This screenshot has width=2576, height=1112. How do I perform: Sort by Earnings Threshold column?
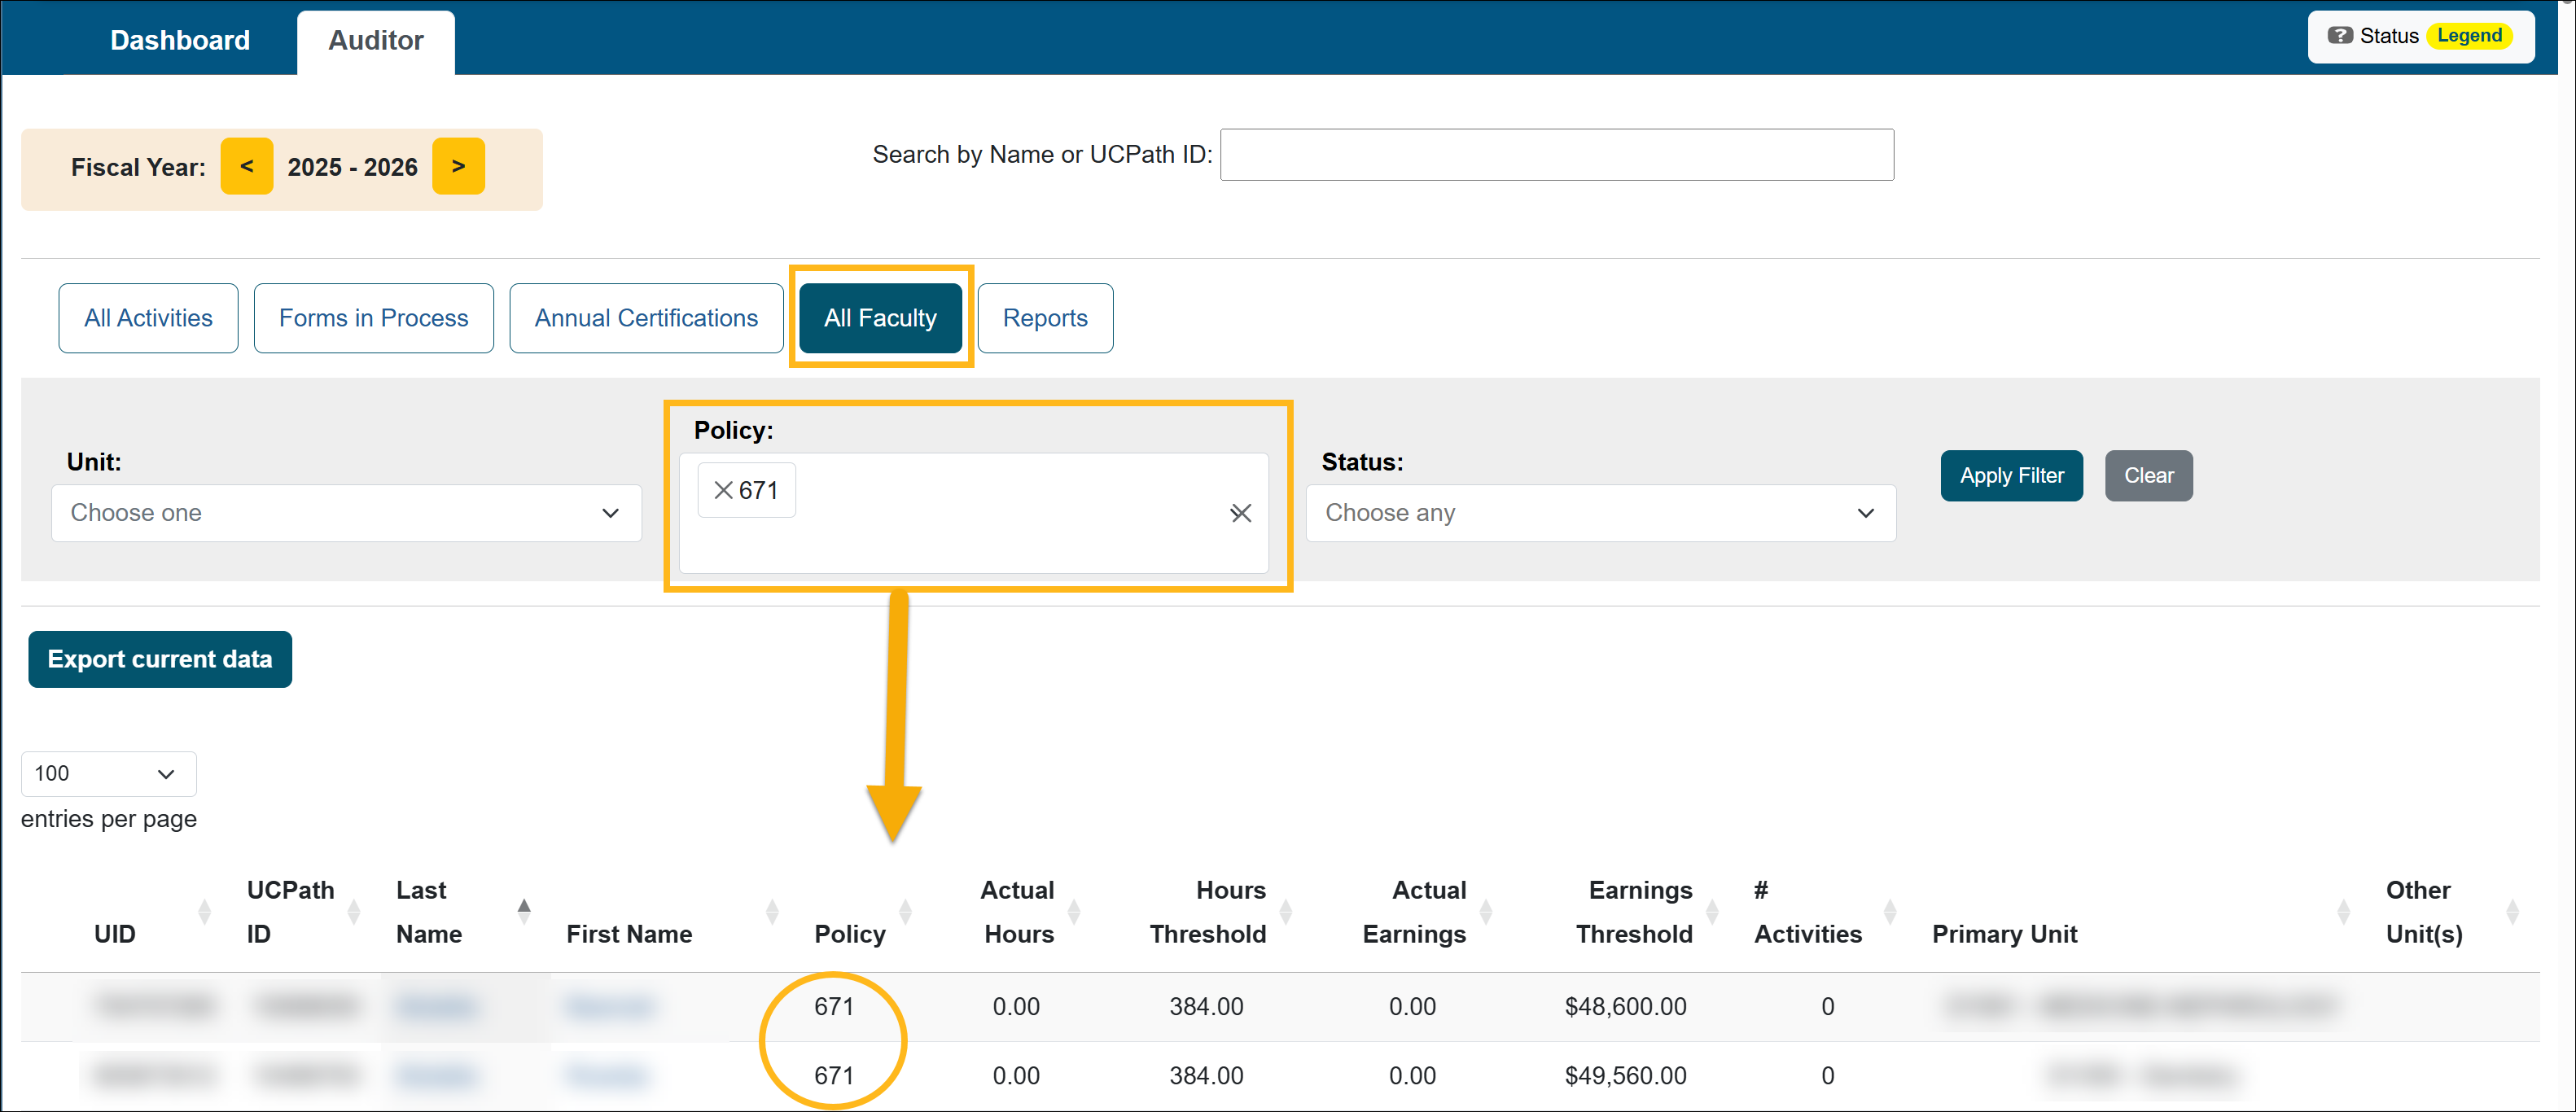pyautogui.click(x=1712, y=911)
